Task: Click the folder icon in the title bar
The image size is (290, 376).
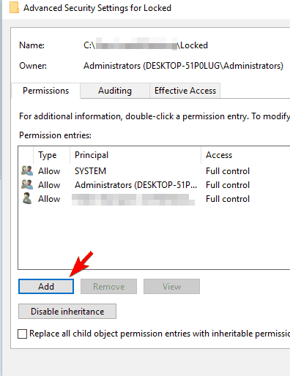Action: tap(14, 8)
